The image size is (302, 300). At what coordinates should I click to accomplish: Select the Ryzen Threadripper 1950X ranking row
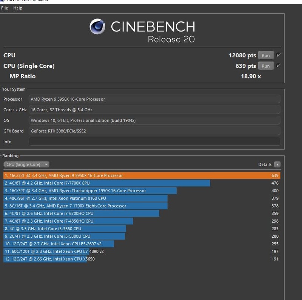pyautogui.click(x=142, y=191)
